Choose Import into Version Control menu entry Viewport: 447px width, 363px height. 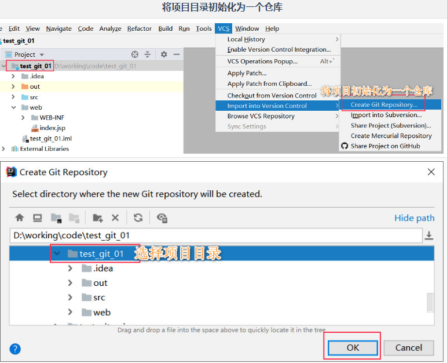[x=278, y=106]
